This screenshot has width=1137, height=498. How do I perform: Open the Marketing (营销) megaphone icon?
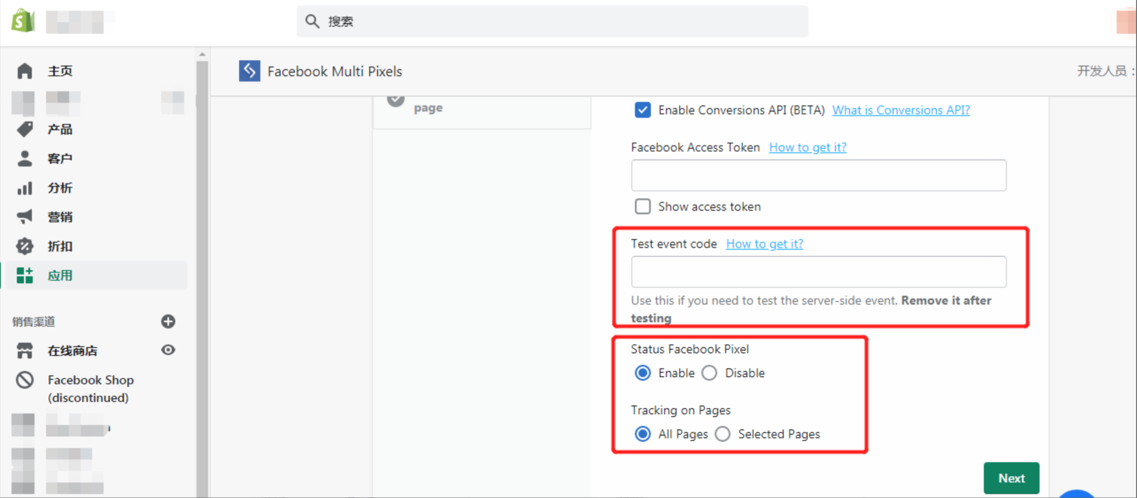pos(24,216)
